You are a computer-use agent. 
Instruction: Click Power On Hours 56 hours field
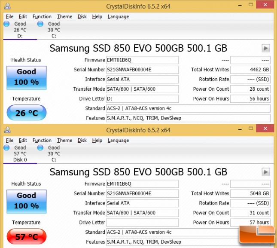pos(250,98)
